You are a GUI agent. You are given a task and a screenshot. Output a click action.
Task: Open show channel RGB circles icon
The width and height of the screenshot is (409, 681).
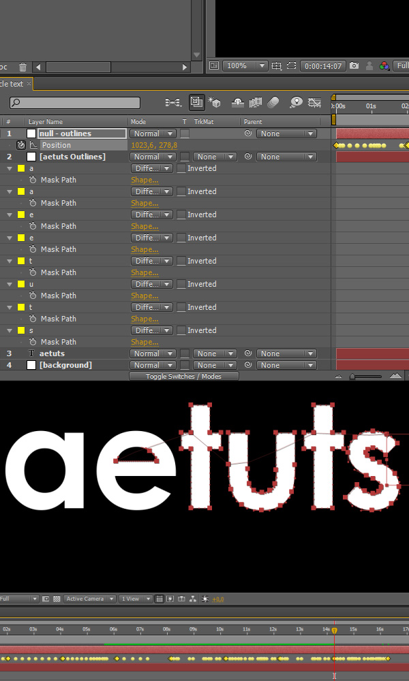(384, 65)
